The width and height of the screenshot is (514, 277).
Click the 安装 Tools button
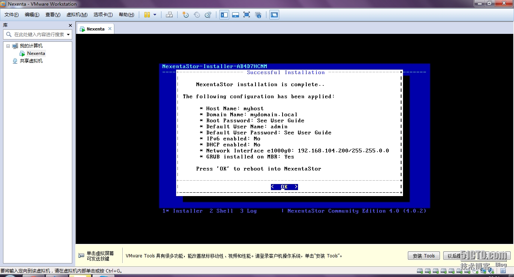424,256
